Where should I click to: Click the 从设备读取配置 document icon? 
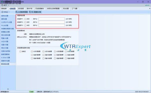[16, 12]
